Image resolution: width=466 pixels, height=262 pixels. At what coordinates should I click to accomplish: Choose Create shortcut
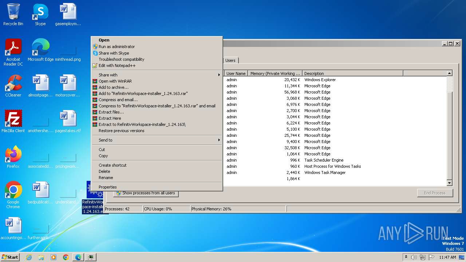coord(157,165)
